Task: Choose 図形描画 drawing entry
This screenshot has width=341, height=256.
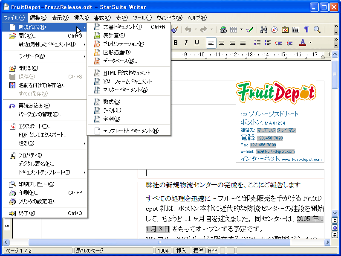Action: [x=129, y=52]
